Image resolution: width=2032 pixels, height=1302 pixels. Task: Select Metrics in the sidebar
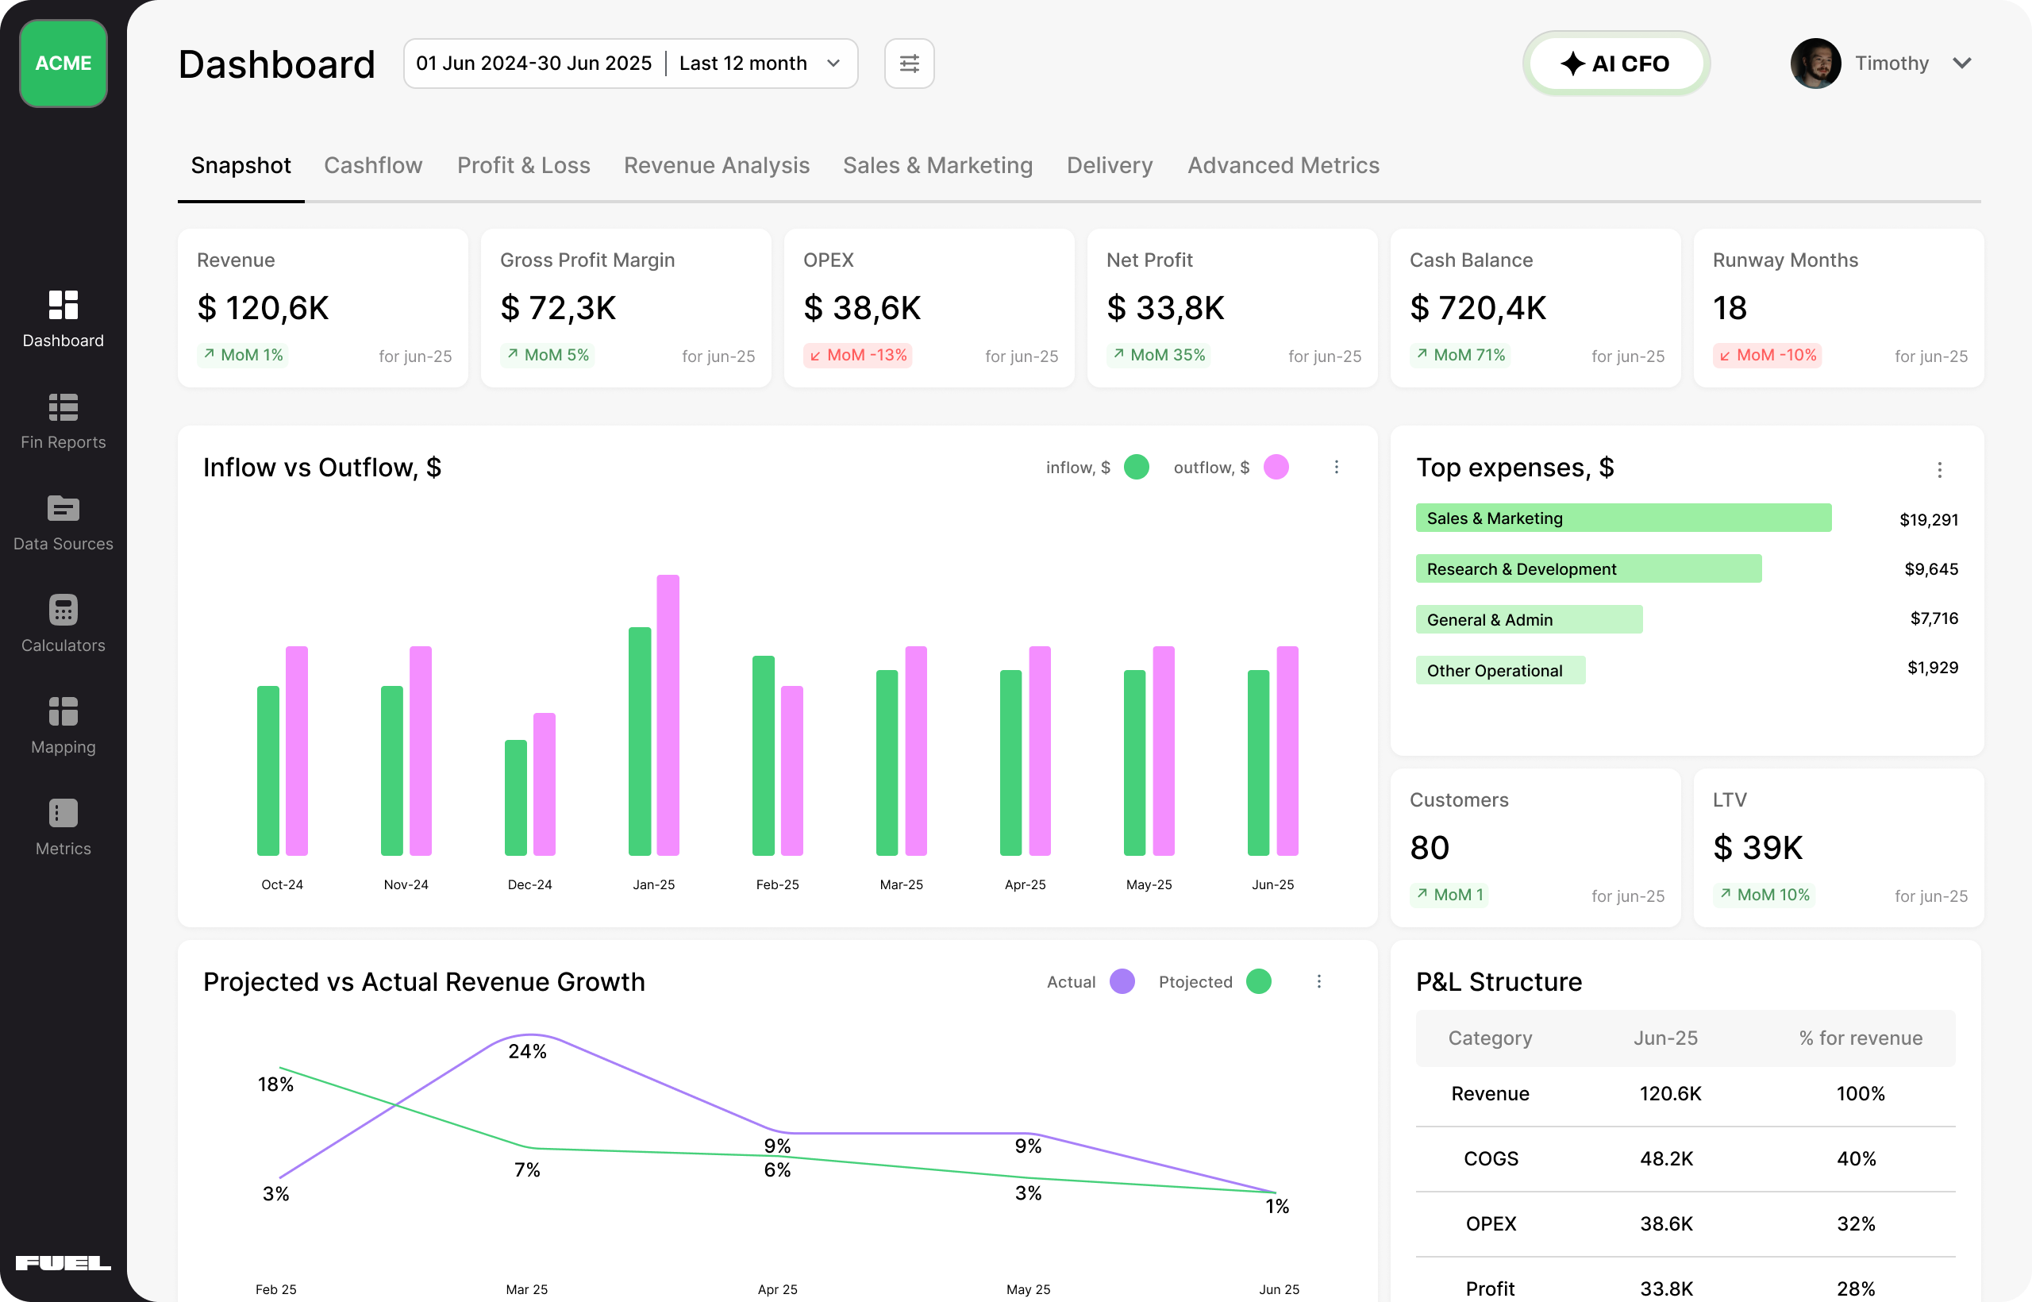coord(63,827)
